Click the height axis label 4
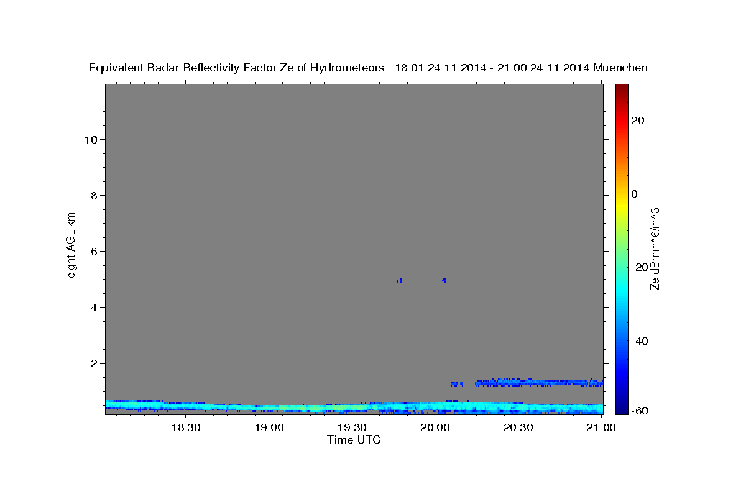Image resolution: width=746 pixels, height=497 pixels. pos(93,308)
